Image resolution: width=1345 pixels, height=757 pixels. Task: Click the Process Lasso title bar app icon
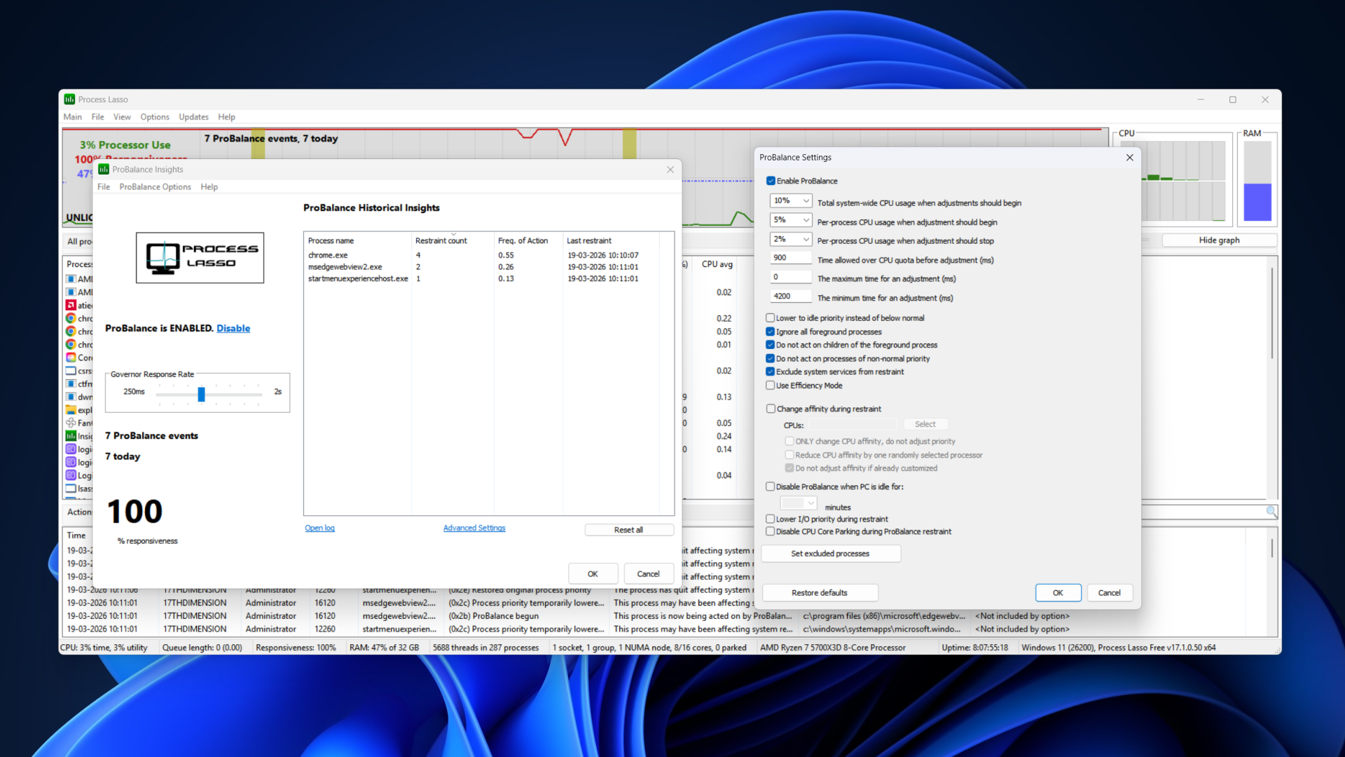(x=69, y=100)
